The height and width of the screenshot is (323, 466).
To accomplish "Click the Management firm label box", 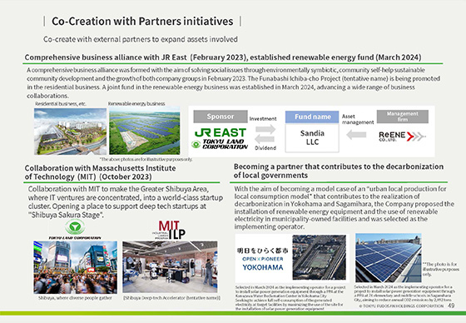I will [403, 117].
